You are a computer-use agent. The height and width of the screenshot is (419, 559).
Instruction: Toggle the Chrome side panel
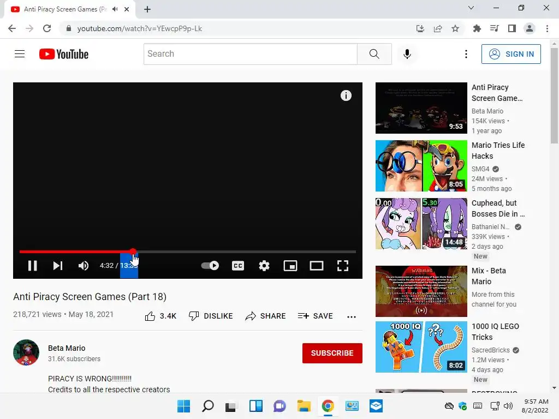pyautogui.click(x=512, y=28)
